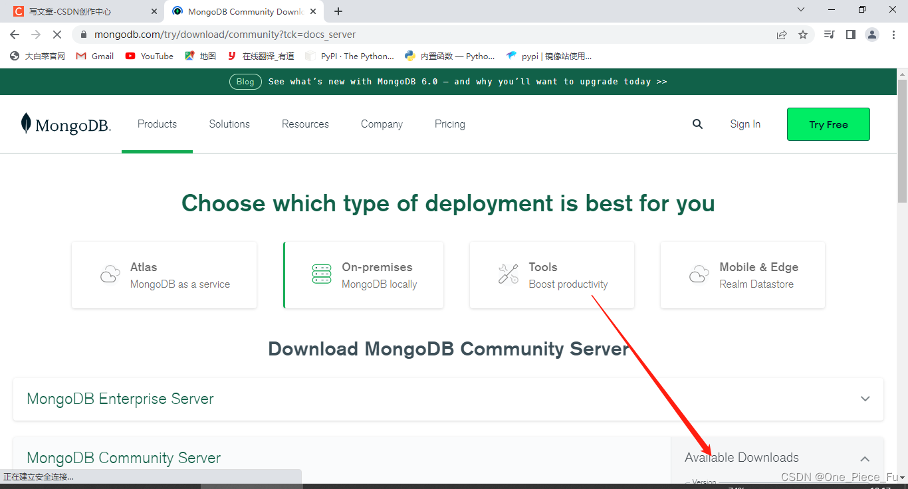
Task: Open the PyPI · The Python bookmark
Action: coord(350,56)
